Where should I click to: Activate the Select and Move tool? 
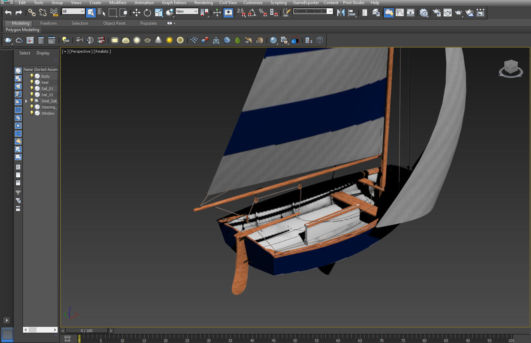[136, 13]
